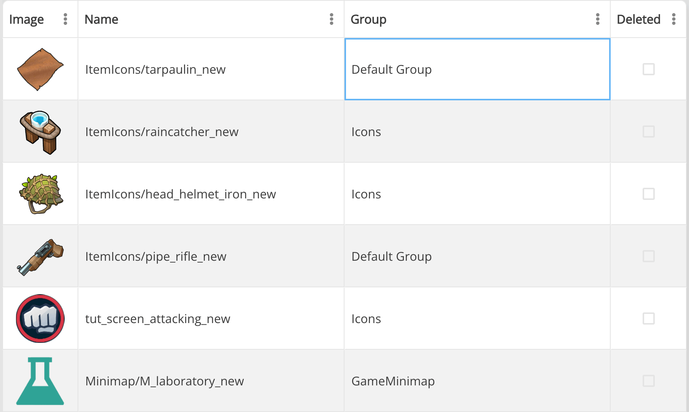Open the Image column options menu

point(65,19)
